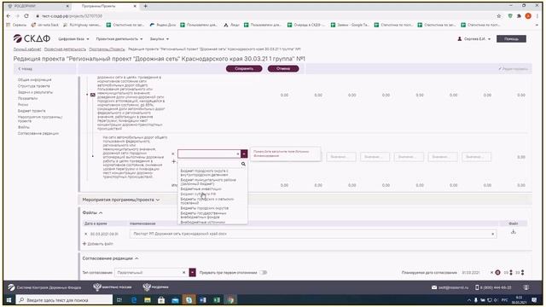546x307 pixels.
Task: Open the Закупки dropdown menu
Action: [x=160, y=39]
